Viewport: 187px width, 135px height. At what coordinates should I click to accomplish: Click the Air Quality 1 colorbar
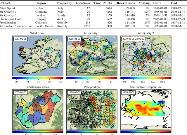click(x=92, y=78)
